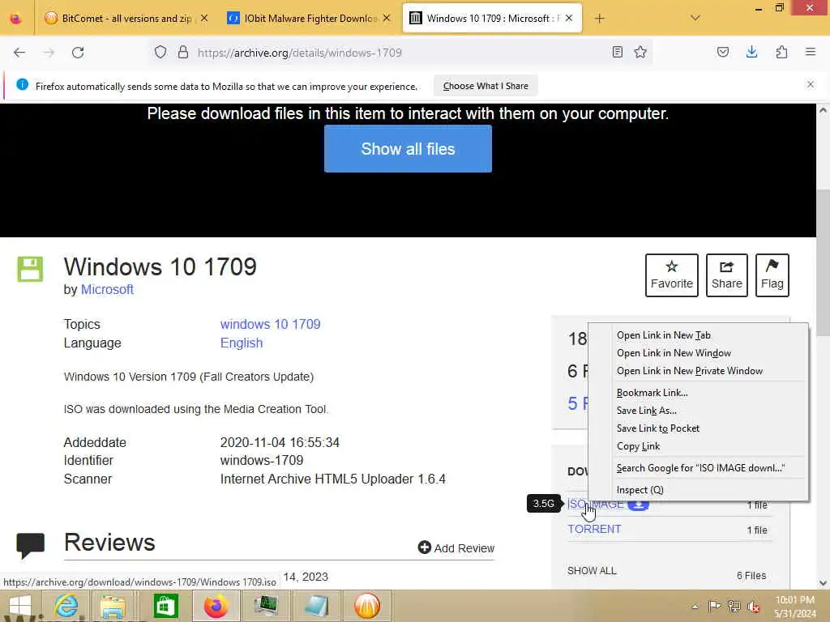Screen dimensions: 830x622
Task: Click the Firefox logo at tab bar start
Action: click(16, 19)
